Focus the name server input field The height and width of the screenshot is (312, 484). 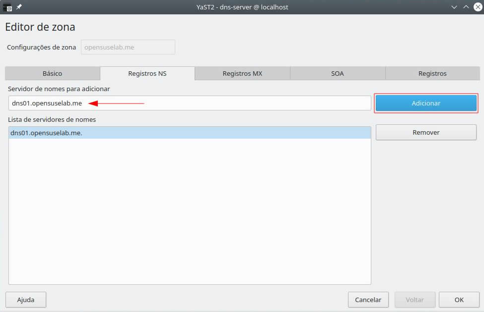(223, 103)
